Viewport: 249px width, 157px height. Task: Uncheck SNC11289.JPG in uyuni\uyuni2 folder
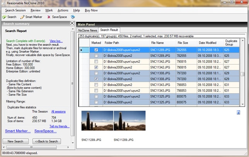coord(96,50)
